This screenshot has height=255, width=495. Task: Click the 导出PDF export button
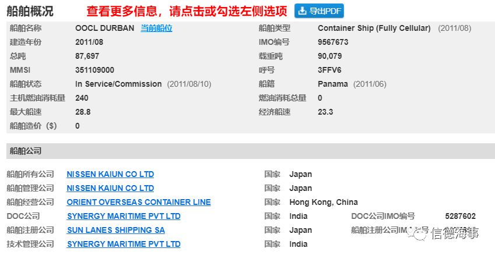(319, 11)
